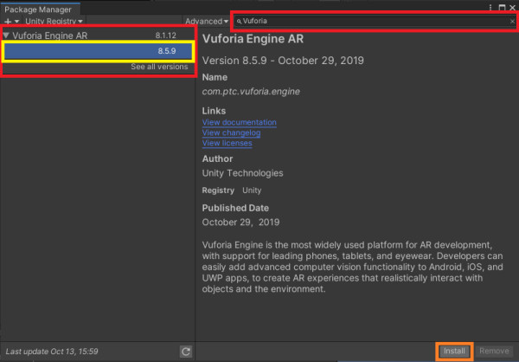Click the search magnifier icon
The height and width of the screenshot is (362, 519).
tap(239, 22)
